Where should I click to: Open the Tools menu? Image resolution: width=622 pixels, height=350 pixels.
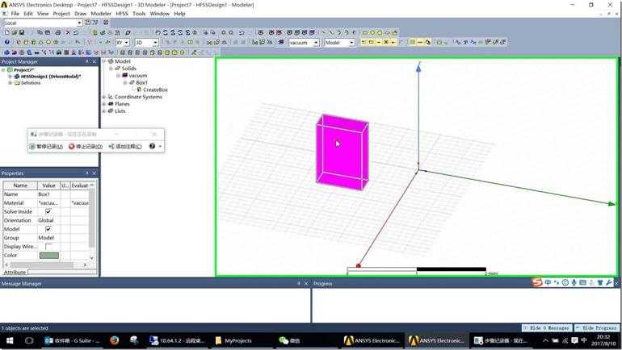(139, 14)
